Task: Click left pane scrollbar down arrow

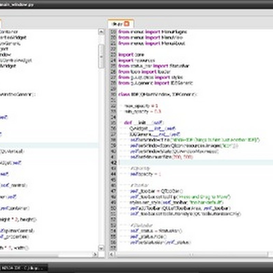Action: coord(101,248)
